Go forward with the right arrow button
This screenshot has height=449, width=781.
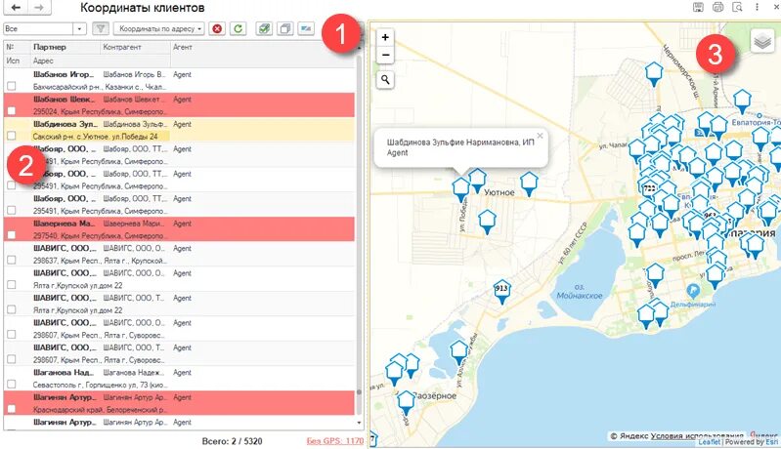(x=39, y=8)
